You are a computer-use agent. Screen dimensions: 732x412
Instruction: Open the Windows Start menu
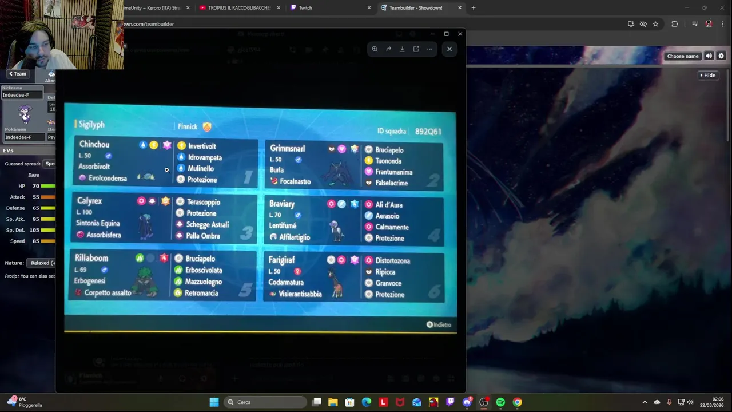(214, 402)
